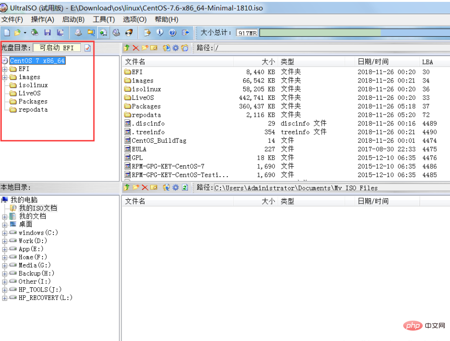450x341 pixels.
Task: Sort the disc file list by the LBA column
Action: (434, 62)
